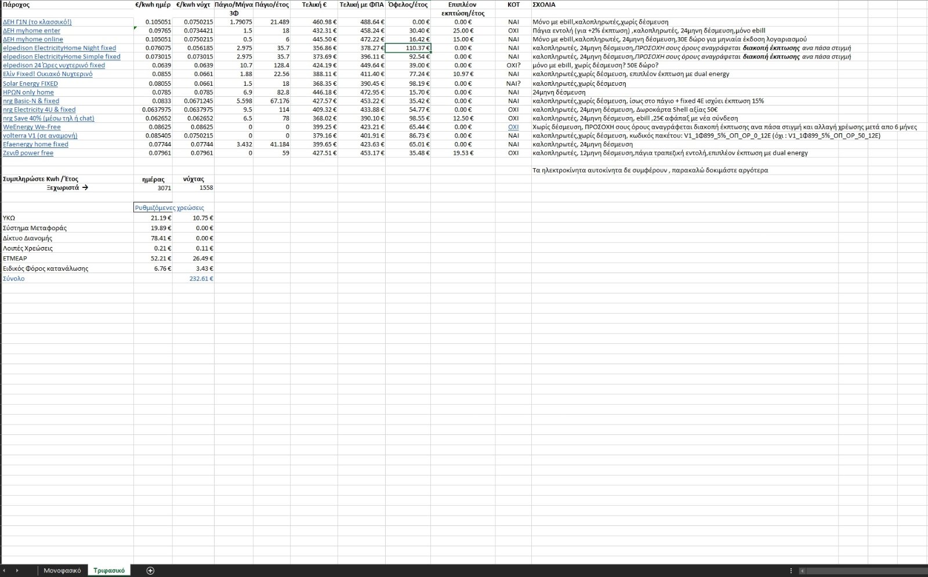Open the Ζενίθ power free link
The height and width of the screenshot is (577, 928).
click(x=28, y=153)
